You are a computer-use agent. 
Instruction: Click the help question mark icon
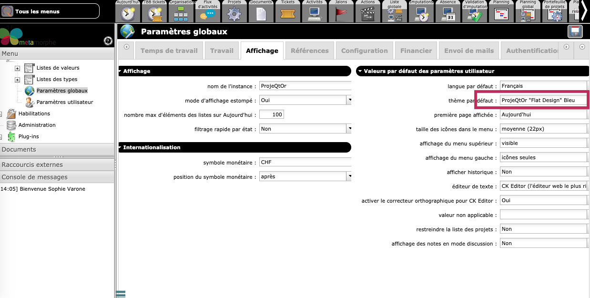click(108, 41)
